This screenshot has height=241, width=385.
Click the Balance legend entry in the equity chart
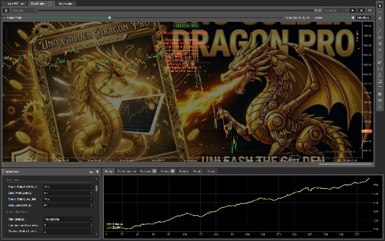coord(114,224)
